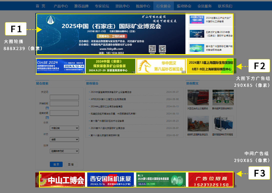Go to 行业展会 in navigation bar
This screenshot has width=272, height=193.
163,6
